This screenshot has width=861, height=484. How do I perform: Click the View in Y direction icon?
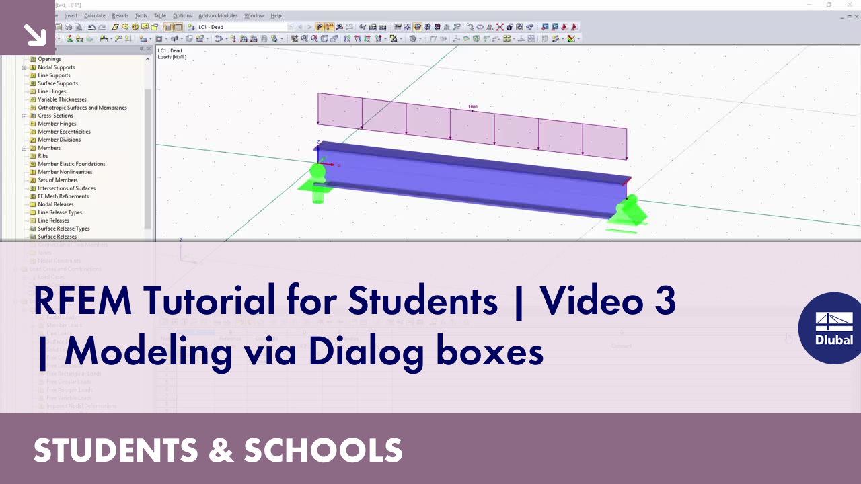[357, 38]
